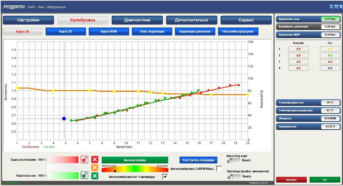
Task: Toggle Автоподстройка множителя switch
Action: coord(234,176)
